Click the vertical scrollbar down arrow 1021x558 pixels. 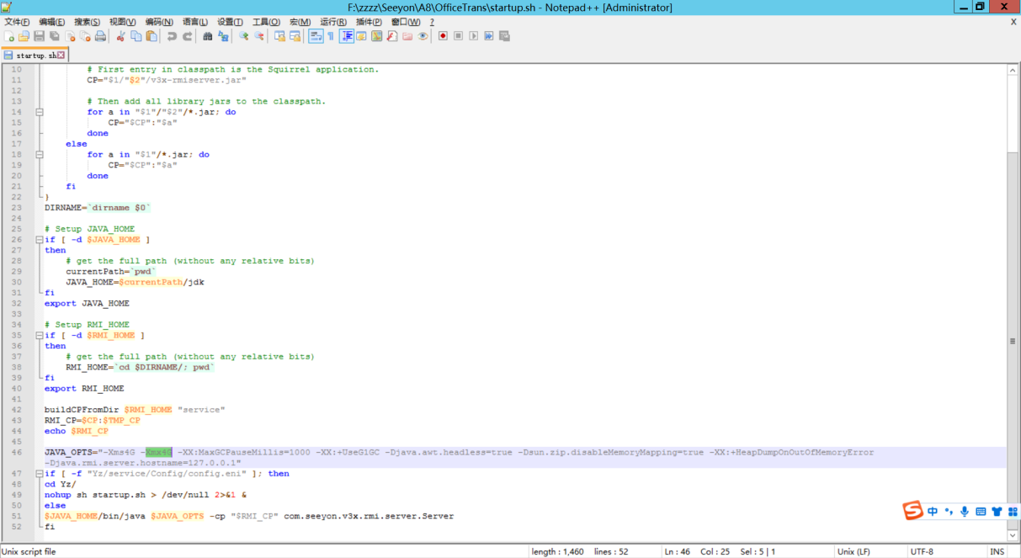click(x=1013, y=534)
